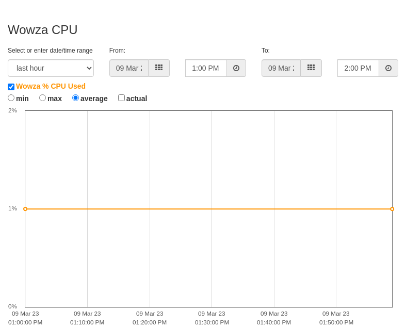The image size is (406, 327).
Task: Open the To date calendar picker icon
Action: coord(311,68)
